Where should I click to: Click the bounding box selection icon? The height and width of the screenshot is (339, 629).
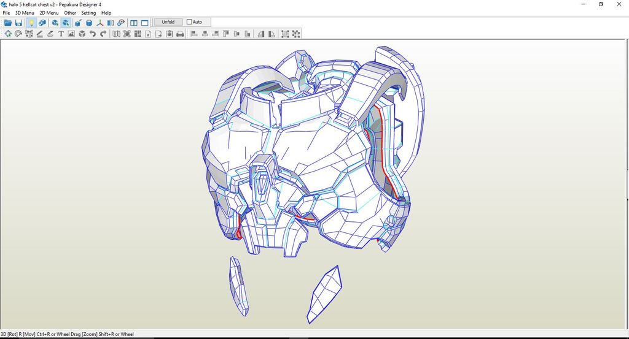click(285, 34)
